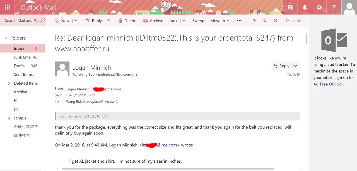This screenshot has width=357, height=171.
Task: Open the Ad-Free Outlook link
Action: tap(328, 84)
